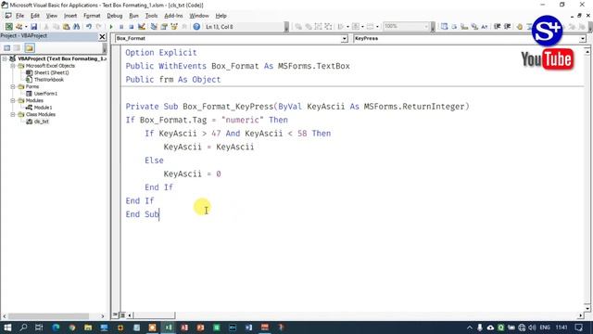Click the Reset stop icon
The height and width of the screenshot is (334, 593).
coord(132,27)
